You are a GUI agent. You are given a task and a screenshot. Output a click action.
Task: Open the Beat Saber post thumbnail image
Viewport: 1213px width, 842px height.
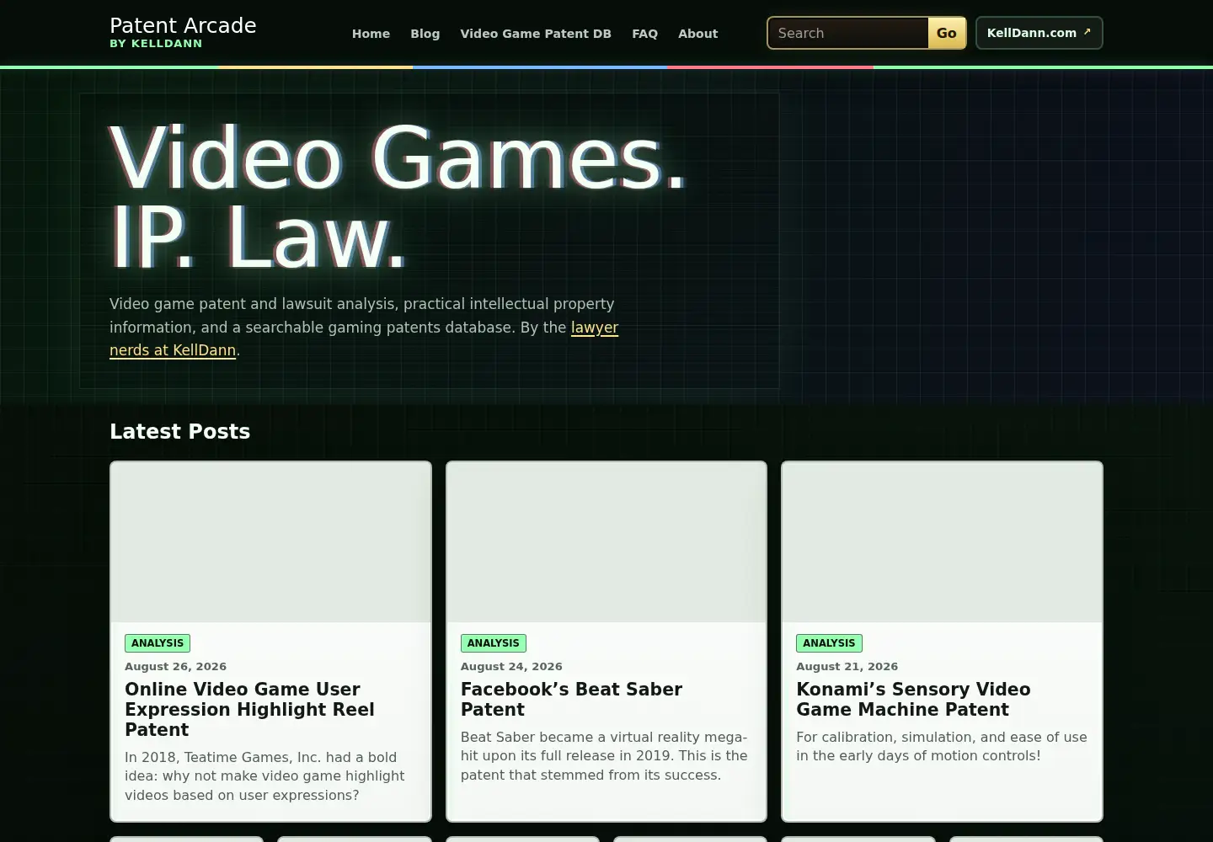coord(606,542)
